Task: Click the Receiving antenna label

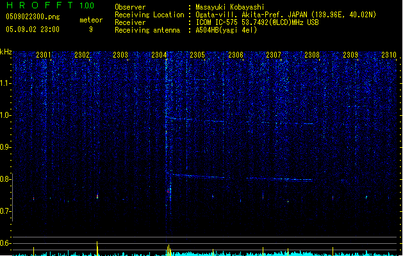Action: [147, 30]
